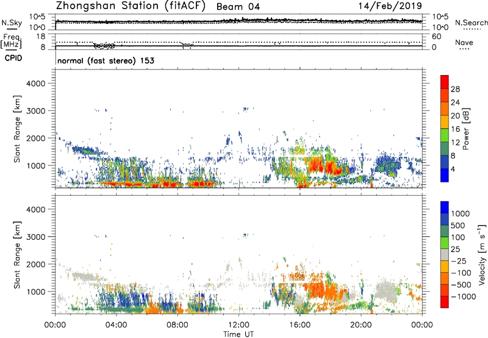Click the 'Time UT' axis label

tap(239, 334)
